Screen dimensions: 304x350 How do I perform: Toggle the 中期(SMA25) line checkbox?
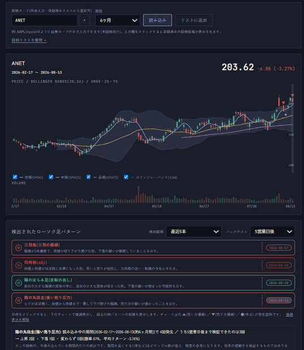(x=51, y=177)
